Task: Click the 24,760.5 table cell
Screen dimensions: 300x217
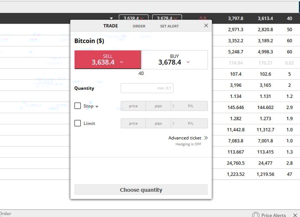Action: click(236, 163)
